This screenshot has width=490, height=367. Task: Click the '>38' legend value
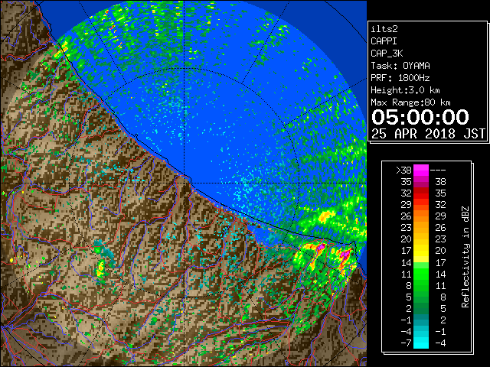pyautogui.click(x=403, y=170)
